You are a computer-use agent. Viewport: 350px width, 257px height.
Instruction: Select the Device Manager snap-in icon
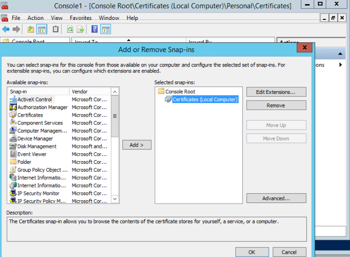pyautogui.click(x=13, y=138)
